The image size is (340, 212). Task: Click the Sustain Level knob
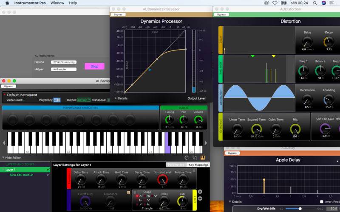tap(162, 179)
